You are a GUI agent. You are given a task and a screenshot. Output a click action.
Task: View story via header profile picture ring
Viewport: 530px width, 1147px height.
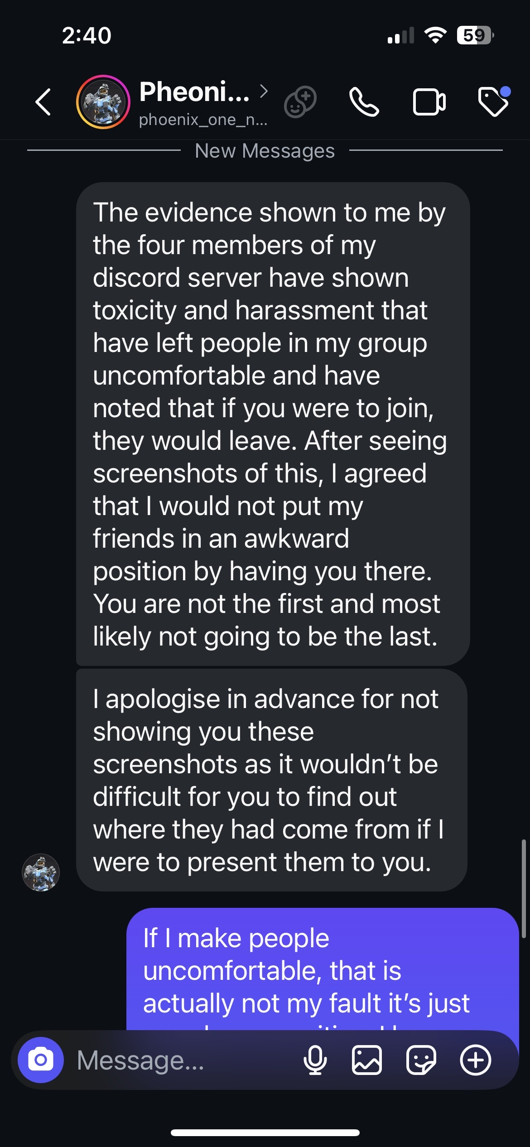(x=103, y=102)
